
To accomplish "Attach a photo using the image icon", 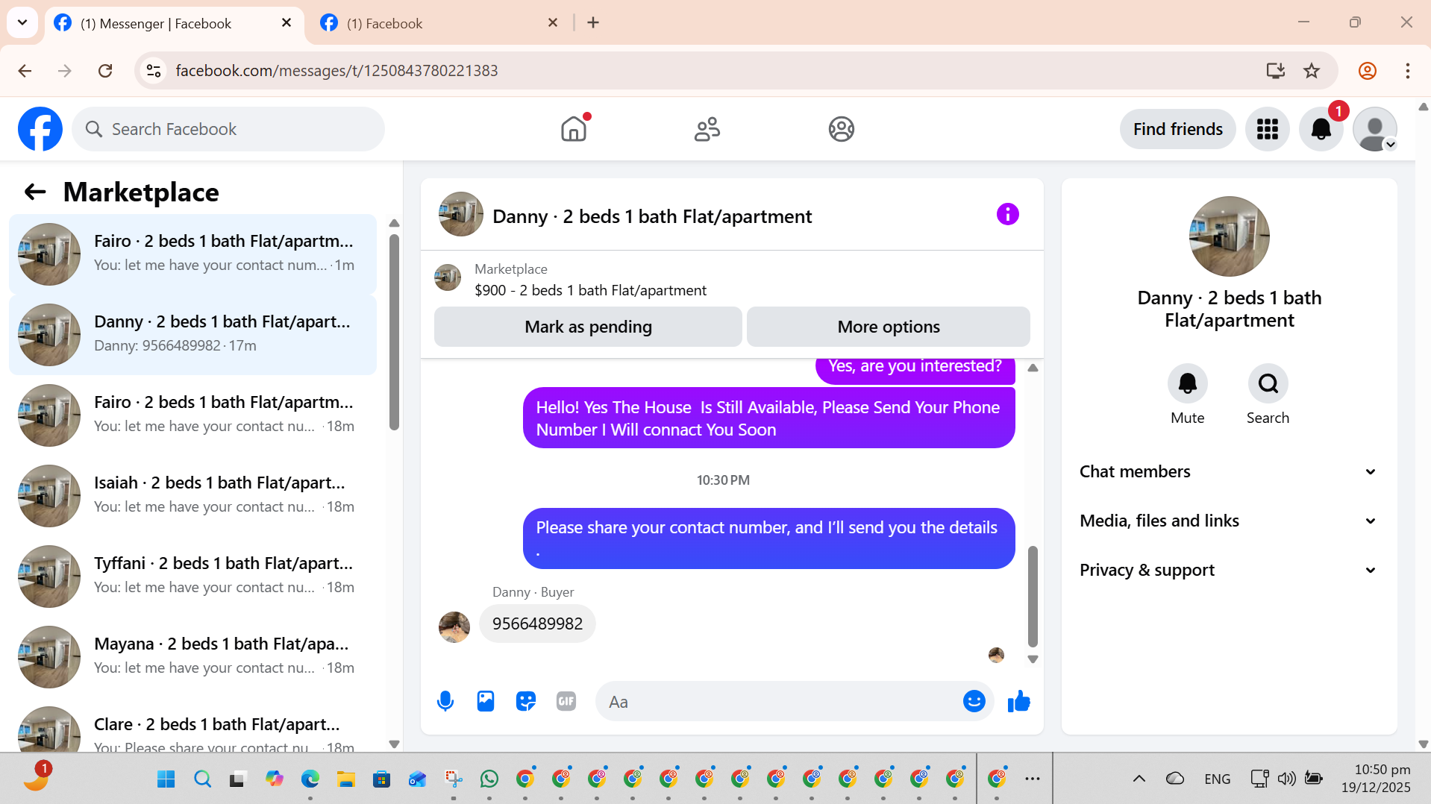I will click(486, 701).
